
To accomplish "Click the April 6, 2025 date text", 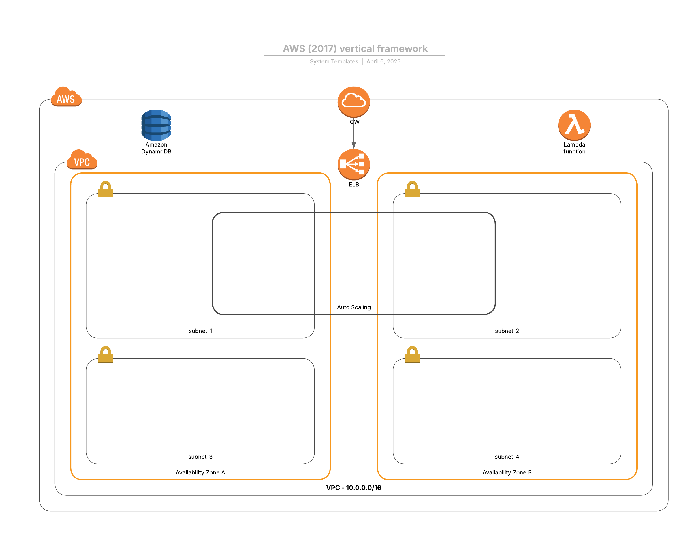I will (383, 61).
